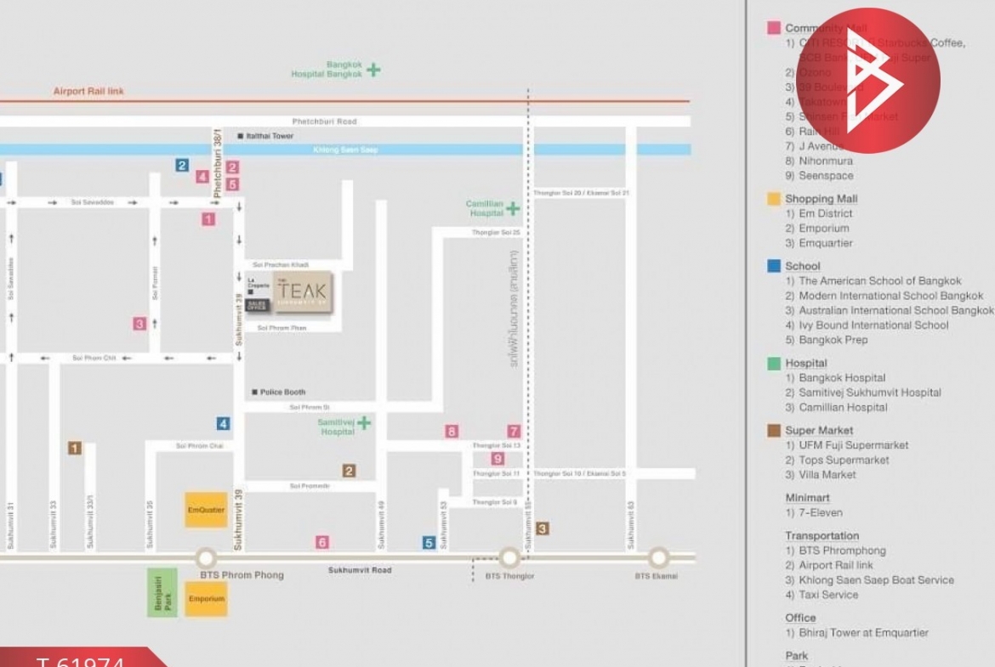Viewport: 995px width, 667px height.
Task: Click pink marker 8 near Thonglor Soi 13
Action: coord(452,431)
